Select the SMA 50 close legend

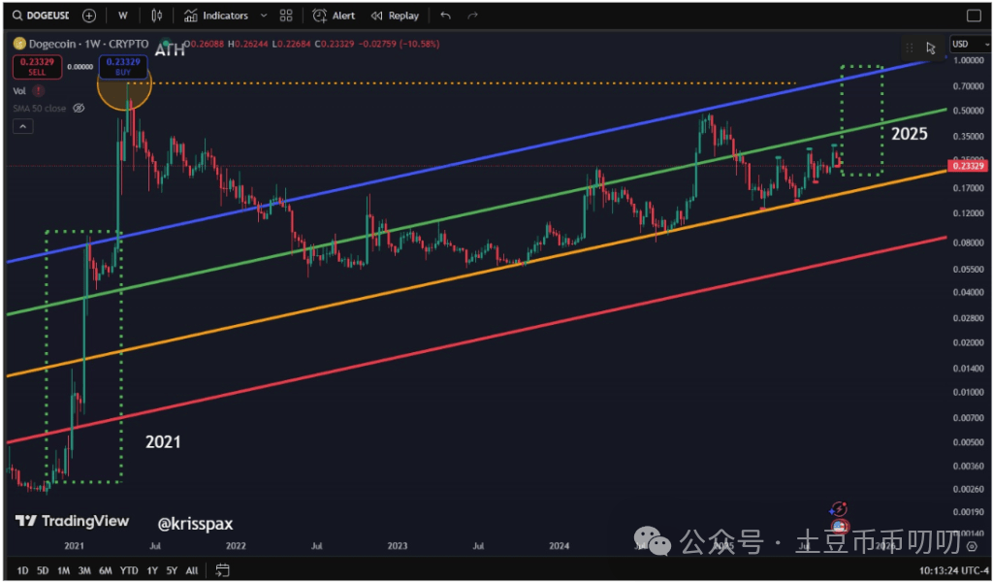[x=39, y=109]
